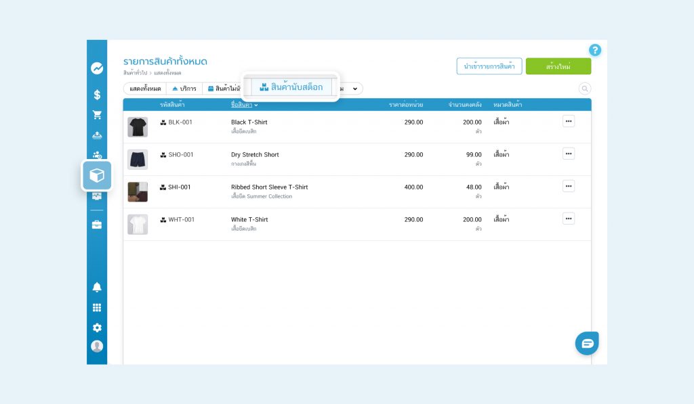The width and height of the screenshot is (694, 404).
Task: Expand the filter dropdown arrow after tabs
Action: tap(354, 89)
